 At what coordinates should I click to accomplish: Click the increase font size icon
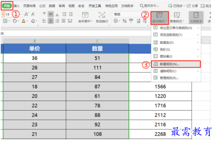(x=26, y=14)
